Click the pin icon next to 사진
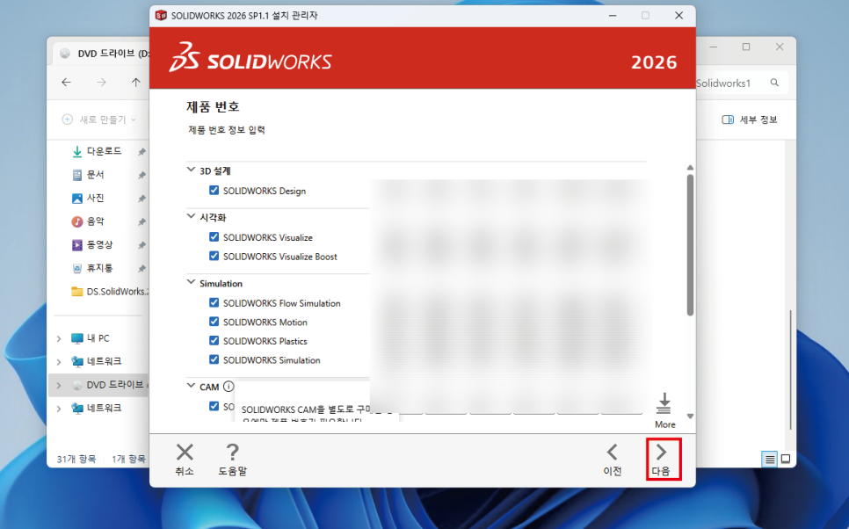 point(141,199)
